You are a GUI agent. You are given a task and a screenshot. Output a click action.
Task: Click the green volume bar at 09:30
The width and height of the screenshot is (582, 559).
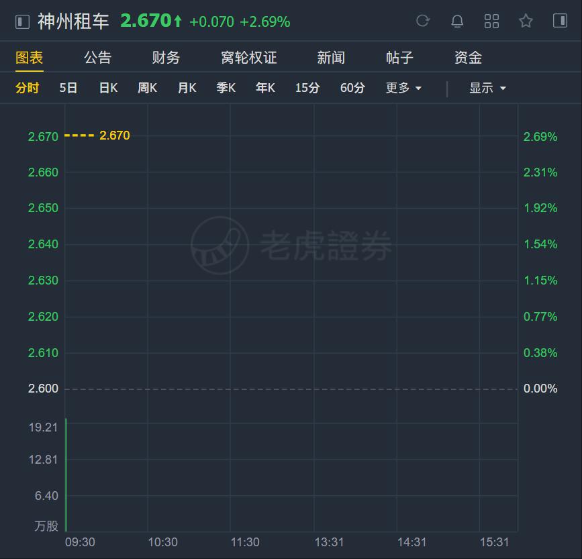point(66,475)
